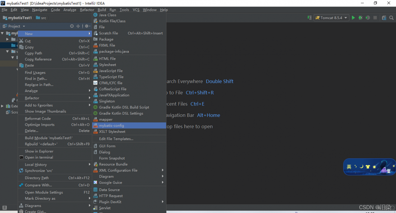396x213 pixels.
Task: Click the Gradle Kotlin DSL Build Script icon
Action: click(96, 107)
